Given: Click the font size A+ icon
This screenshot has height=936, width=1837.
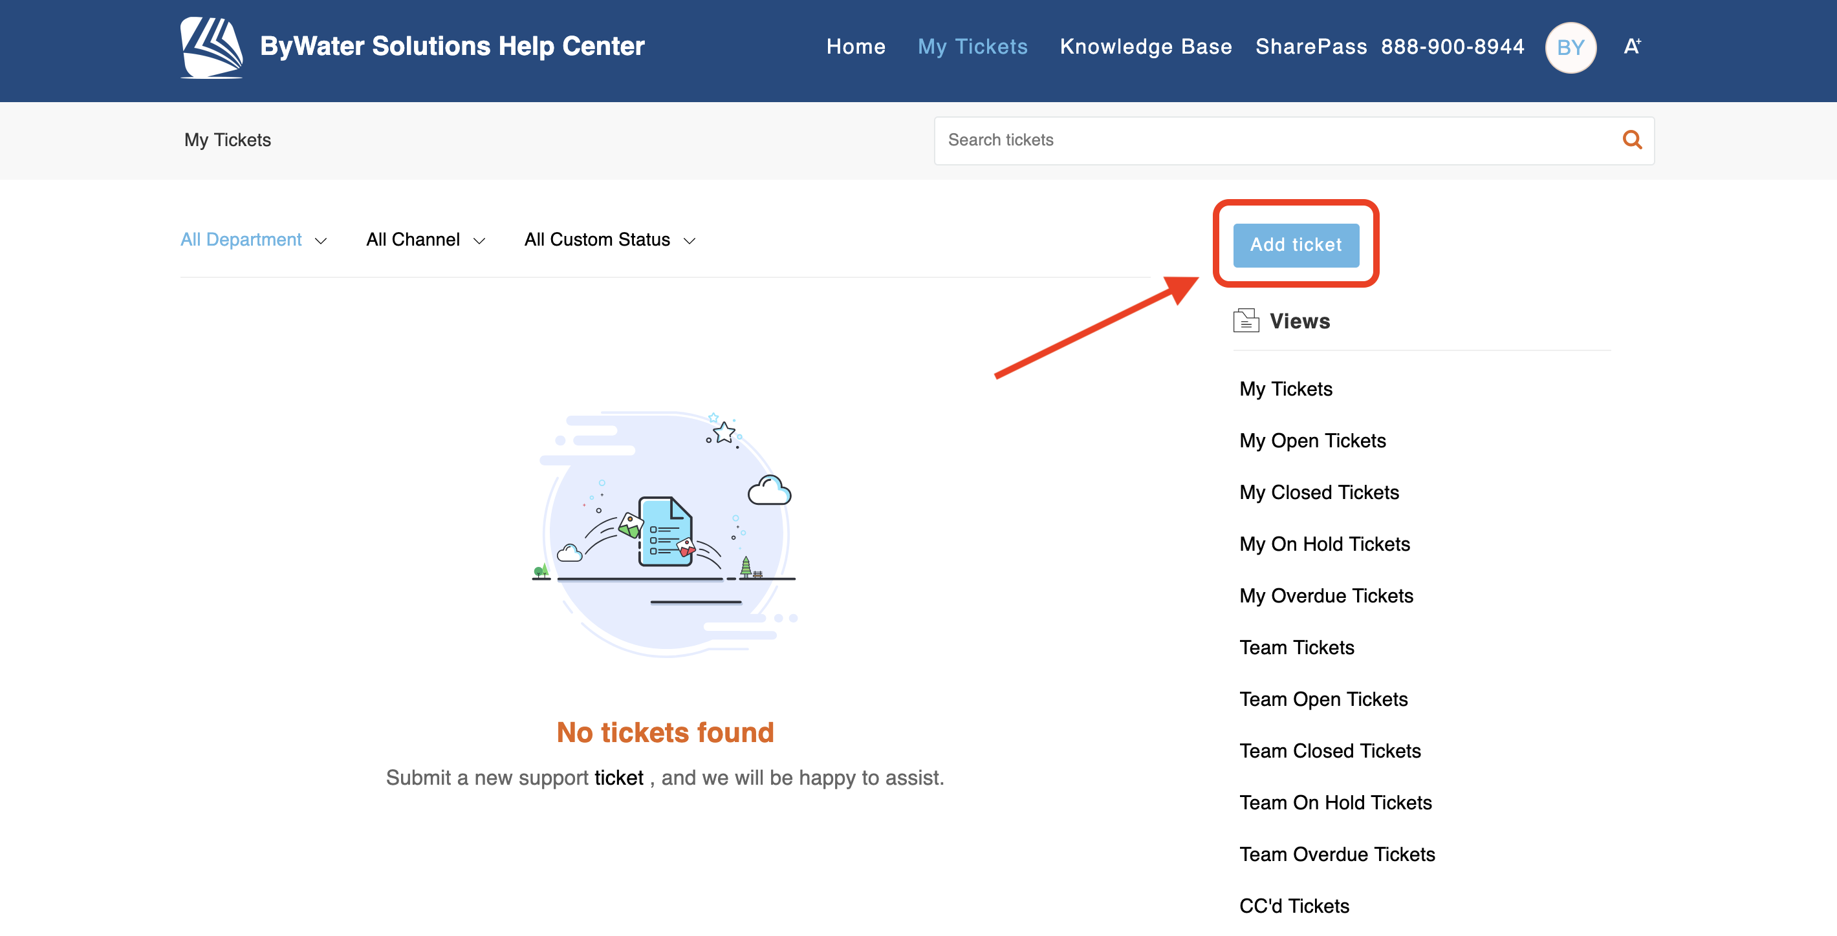Looking at the screenshot, I should 1631,47.
